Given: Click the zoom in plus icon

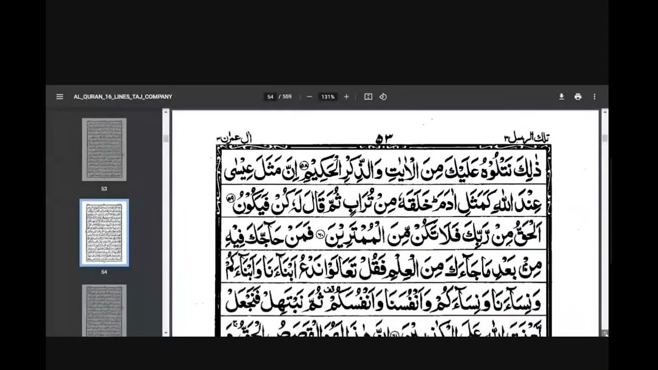Looking at the screenshot, I should pyautogui.click(x=346, y=97).
